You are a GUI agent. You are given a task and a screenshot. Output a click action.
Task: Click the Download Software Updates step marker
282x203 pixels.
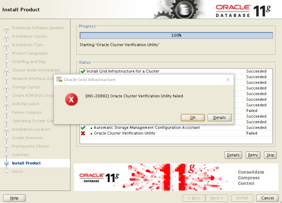click(7, 28)
